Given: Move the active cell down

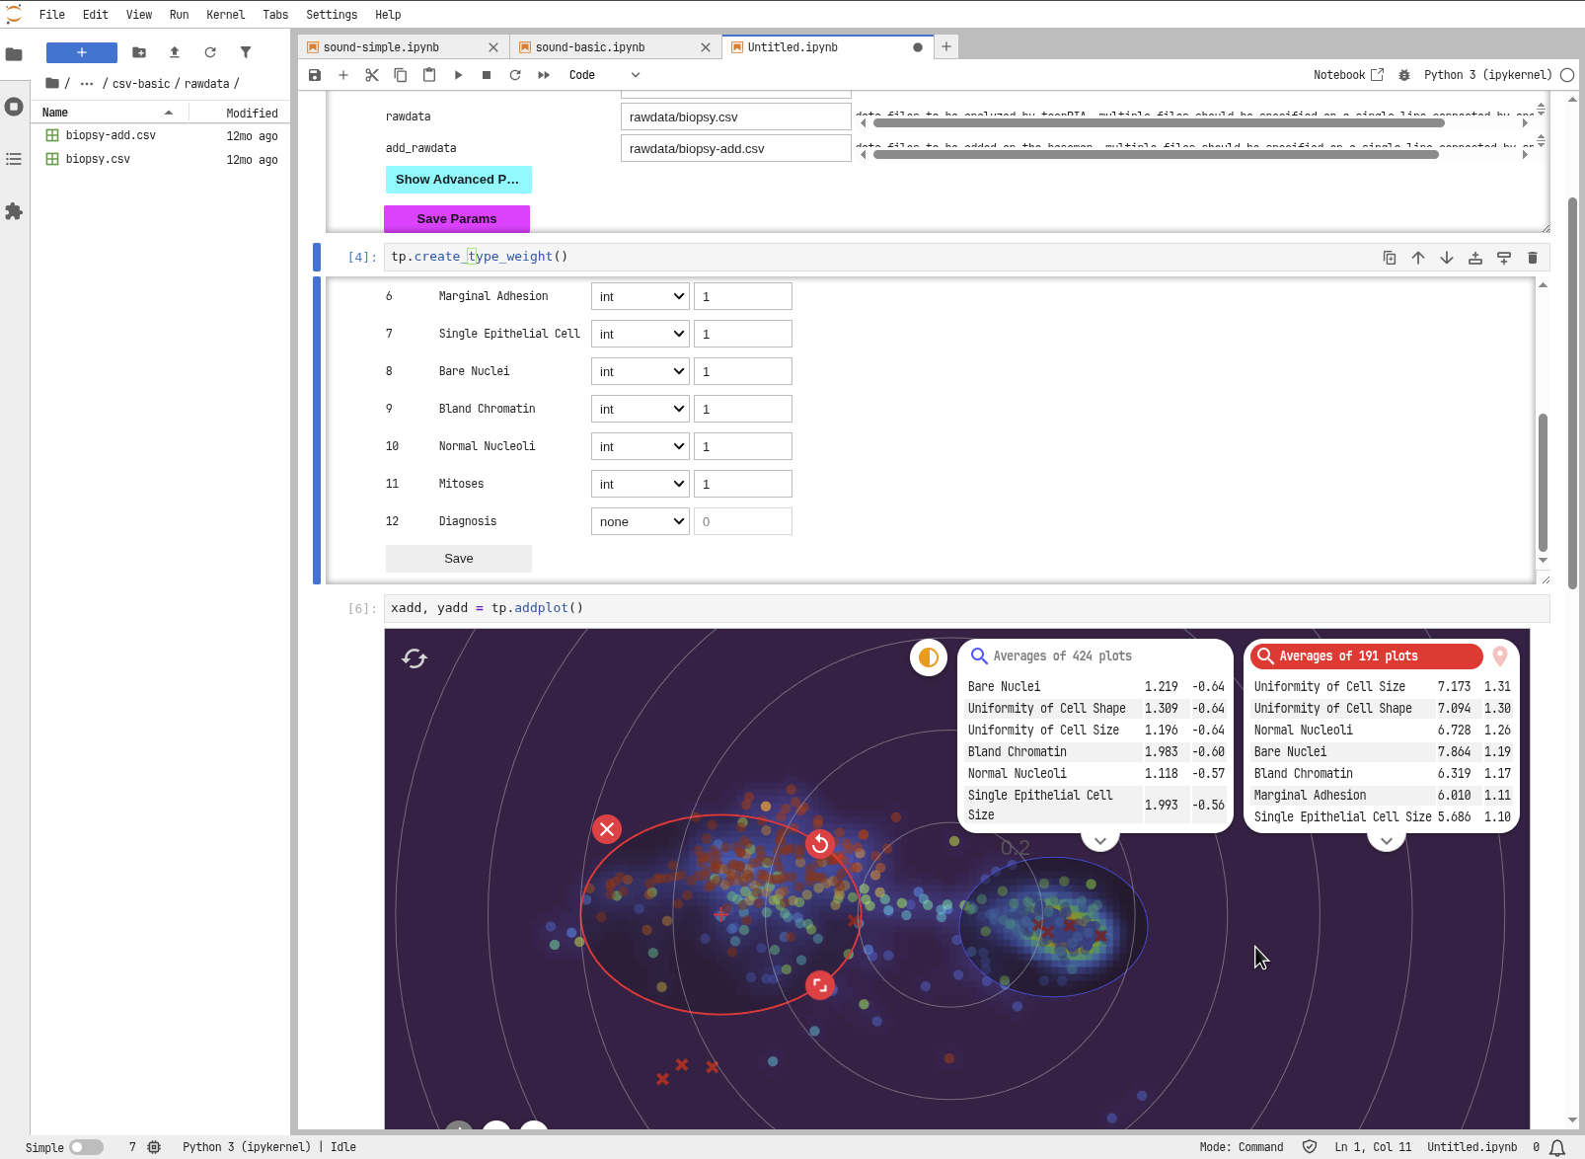Looking at the screenshot, I should (1447, 258).
